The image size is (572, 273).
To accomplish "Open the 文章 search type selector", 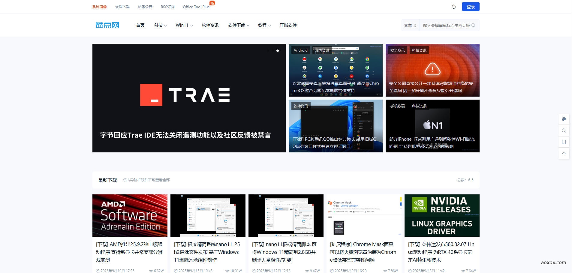I will click(x=410, y=25).
